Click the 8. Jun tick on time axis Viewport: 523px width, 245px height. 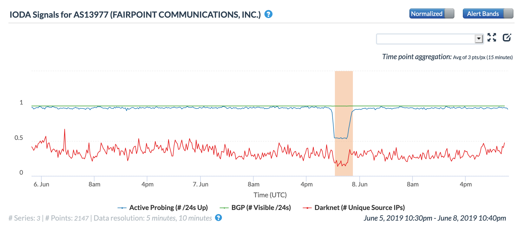360,184
